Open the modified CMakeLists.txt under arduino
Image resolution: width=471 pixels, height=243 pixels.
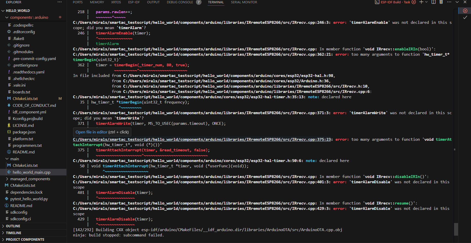pyautogui.click(x=25, y=99)
